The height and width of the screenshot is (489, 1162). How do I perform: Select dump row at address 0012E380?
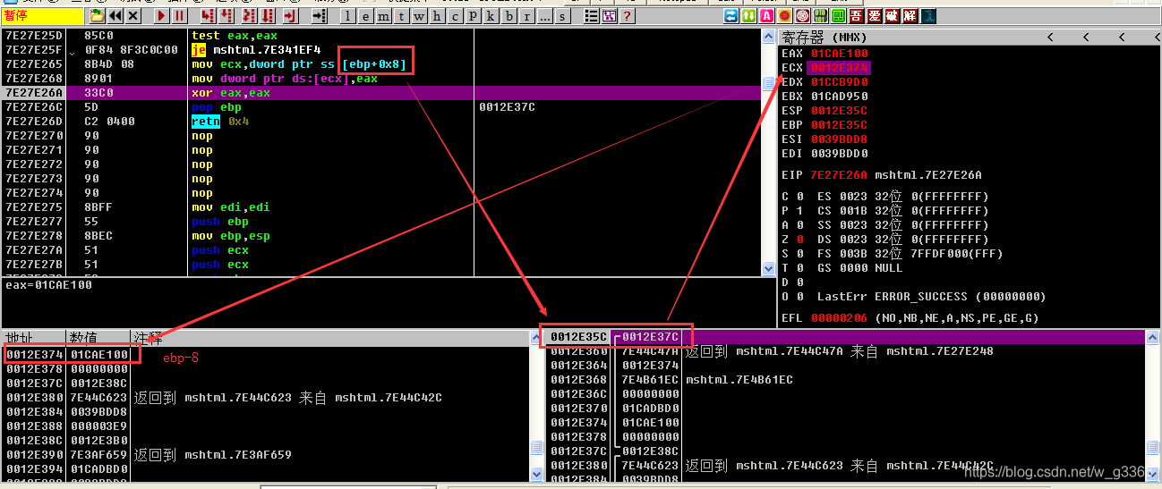coord(266,398)
